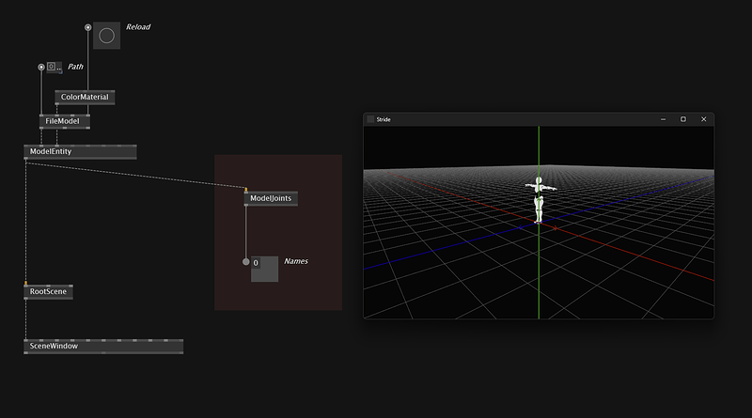Click the Path input pin circle
Viewport: 752px width, 418px height.
[x=41, y=67]
